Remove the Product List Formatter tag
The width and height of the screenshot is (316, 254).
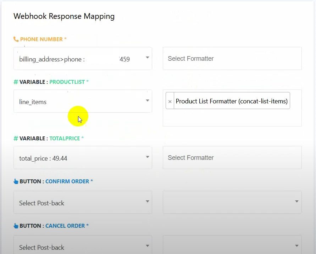point(170,102)
